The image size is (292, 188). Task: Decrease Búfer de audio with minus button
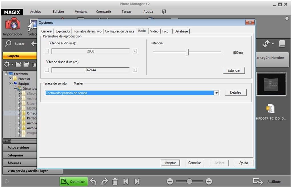pos(47,51)
